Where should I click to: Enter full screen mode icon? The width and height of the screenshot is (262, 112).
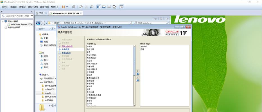109,7
